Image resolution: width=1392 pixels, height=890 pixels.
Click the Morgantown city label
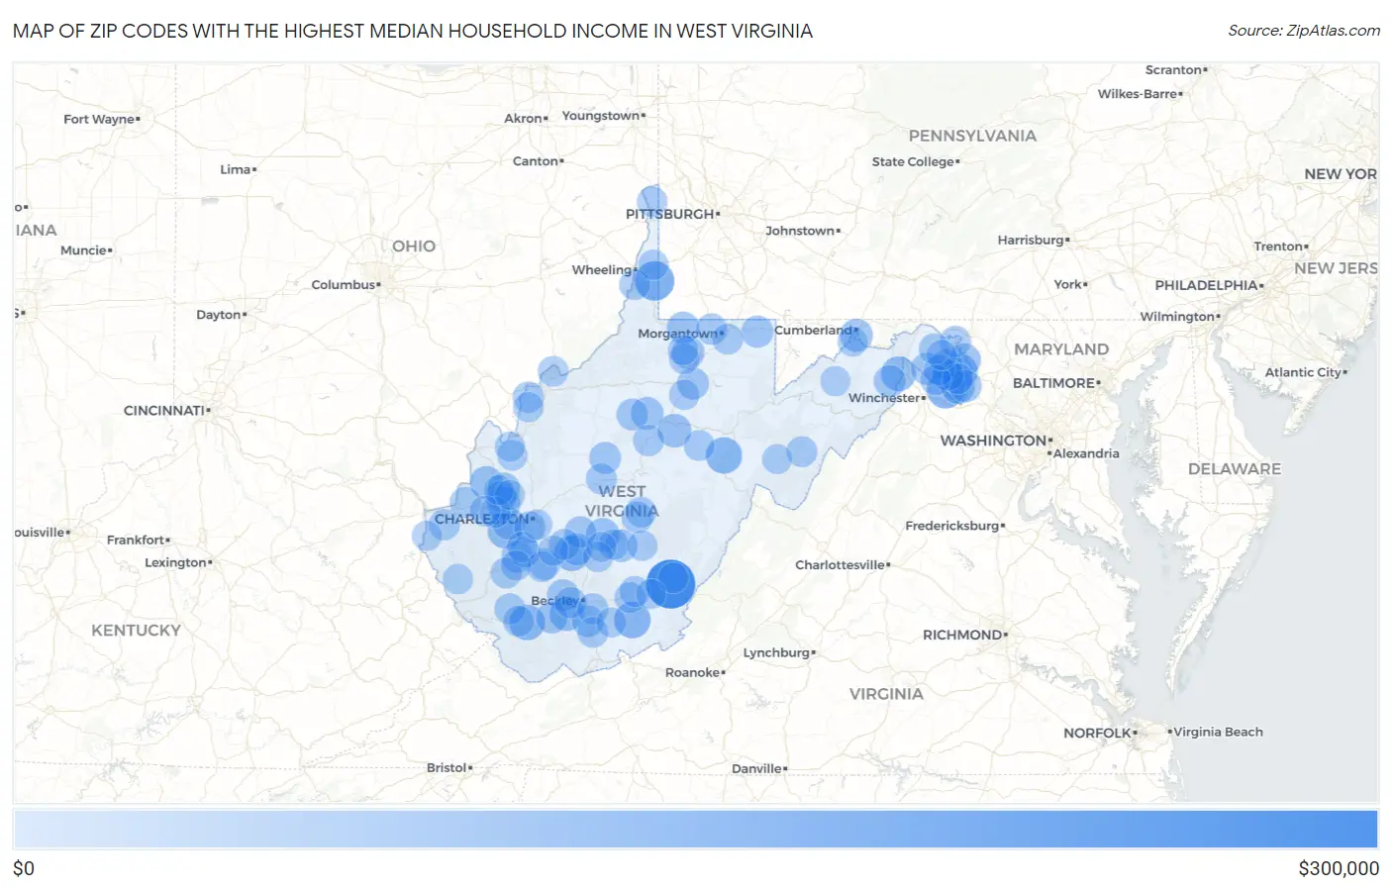[677, 334]
